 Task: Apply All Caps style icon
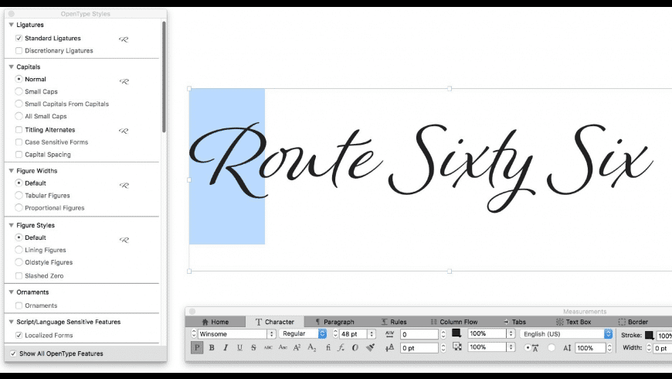click(x=268, y=347)
